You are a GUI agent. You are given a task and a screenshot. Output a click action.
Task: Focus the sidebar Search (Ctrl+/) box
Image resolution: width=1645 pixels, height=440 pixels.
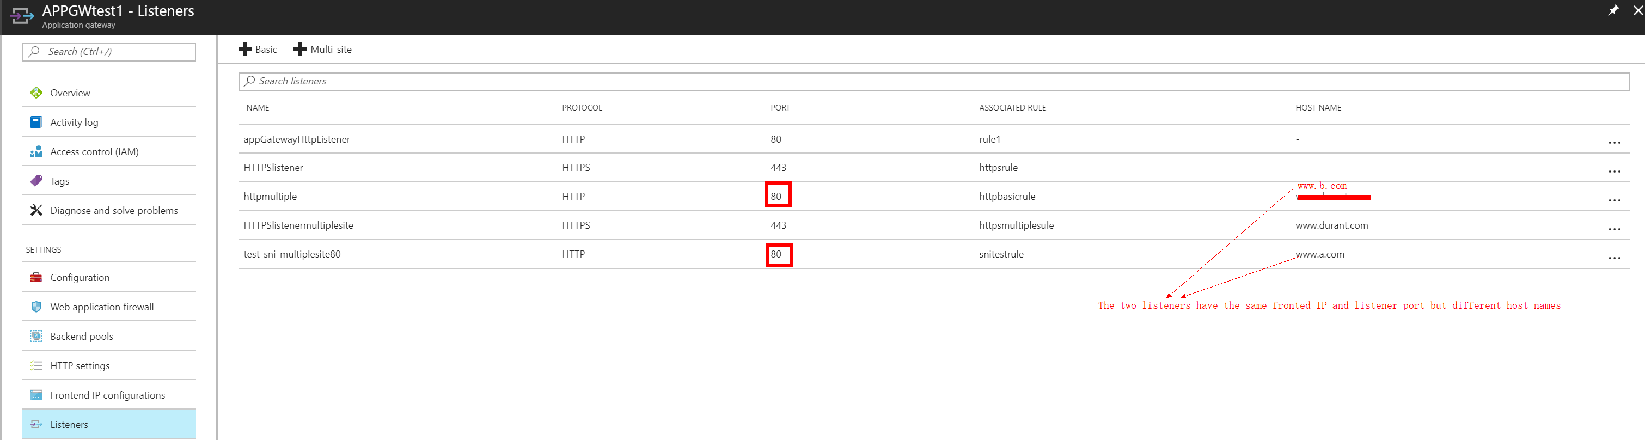[x=108, y=52]
